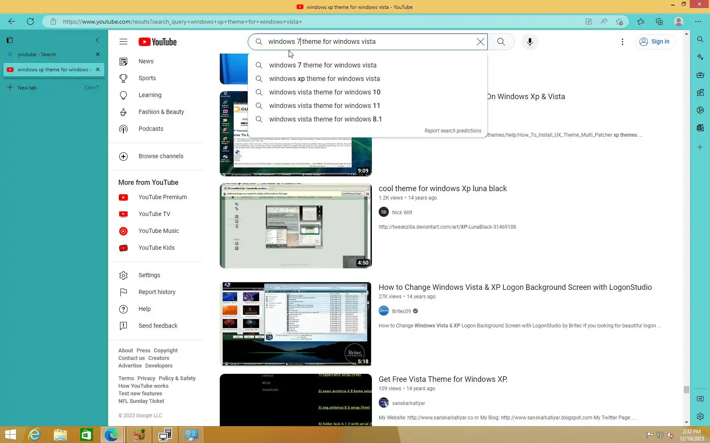Close the youtube - Search tab
The width and height of the screenshot is (710, 443).
click(x=98, y=54)
